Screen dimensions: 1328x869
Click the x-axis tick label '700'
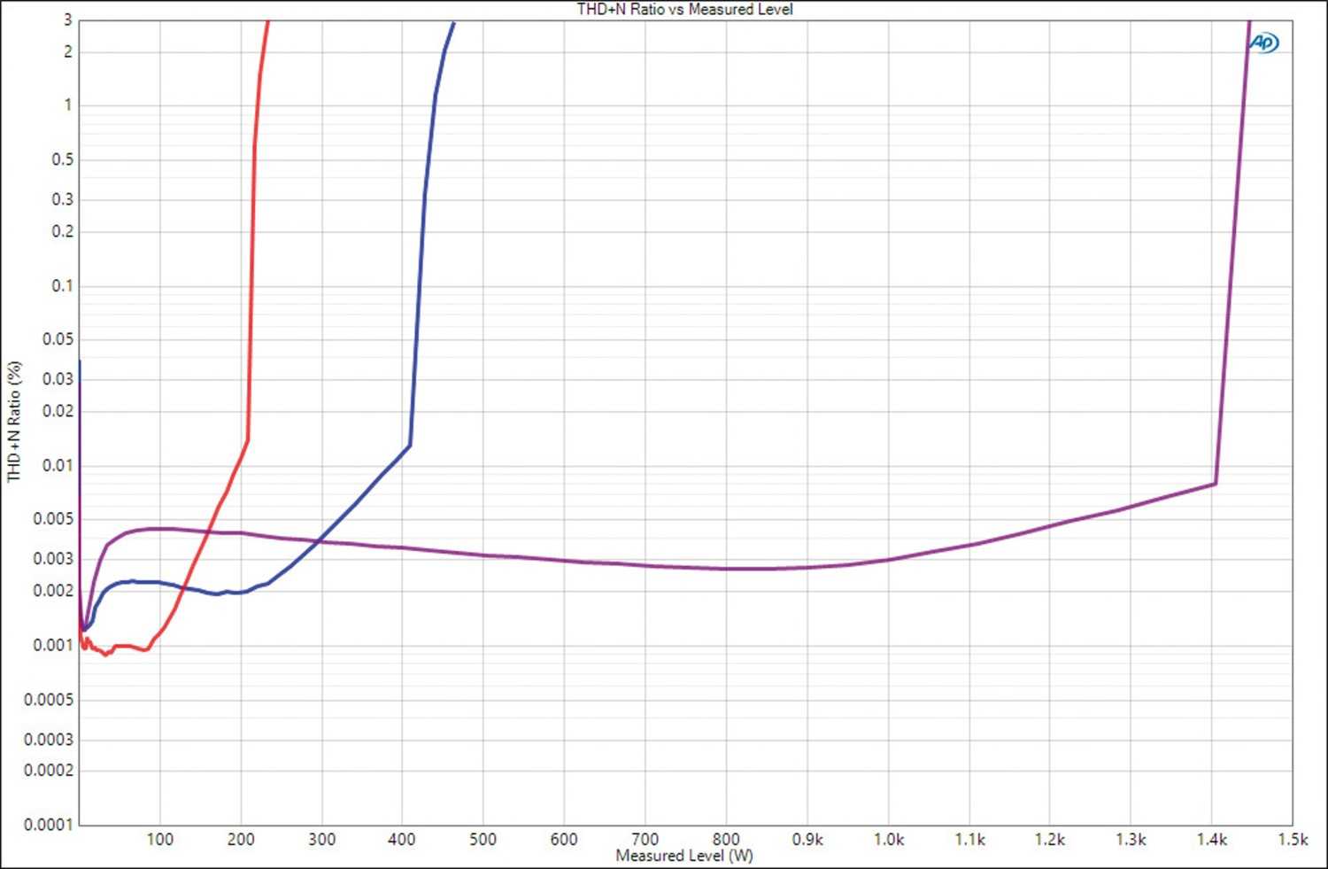645,839
